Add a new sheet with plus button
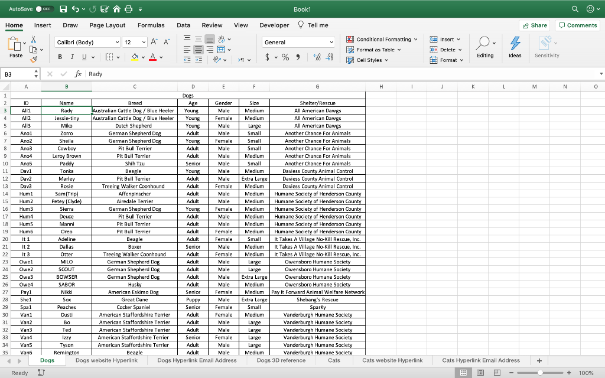 (x=540, y=360)
